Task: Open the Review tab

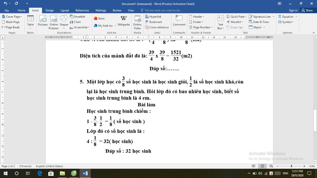Action: tap(117, 10)
